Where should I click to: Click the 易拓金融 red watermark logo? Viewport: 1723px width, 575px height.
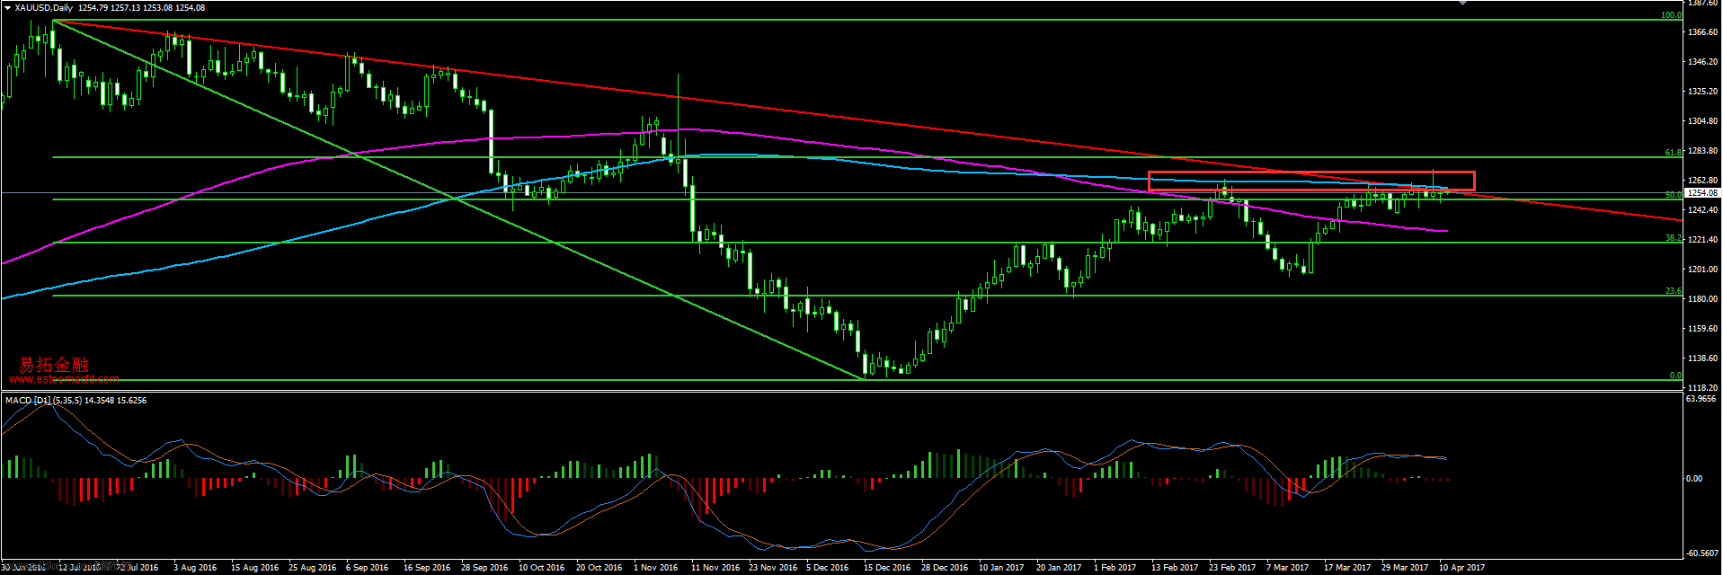[54, 364]
